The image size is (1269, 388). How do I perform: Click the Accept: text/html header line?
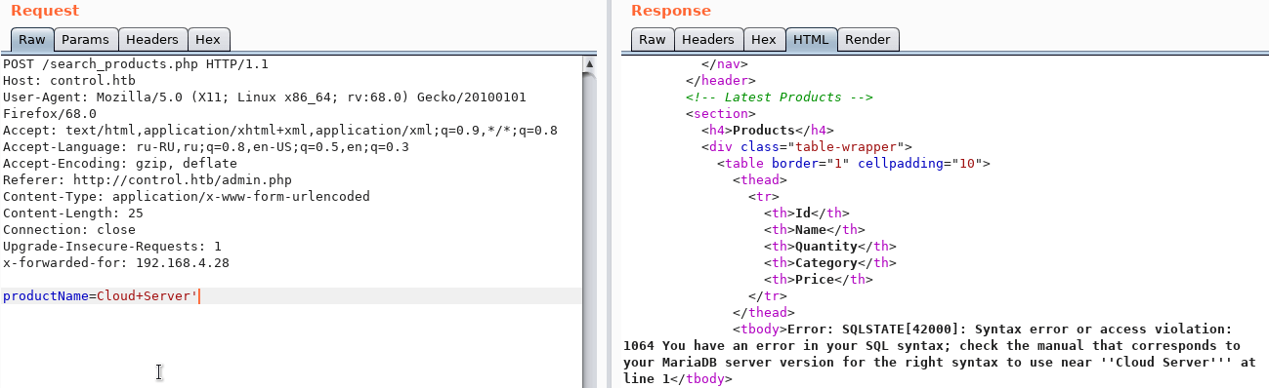(280, 131)
